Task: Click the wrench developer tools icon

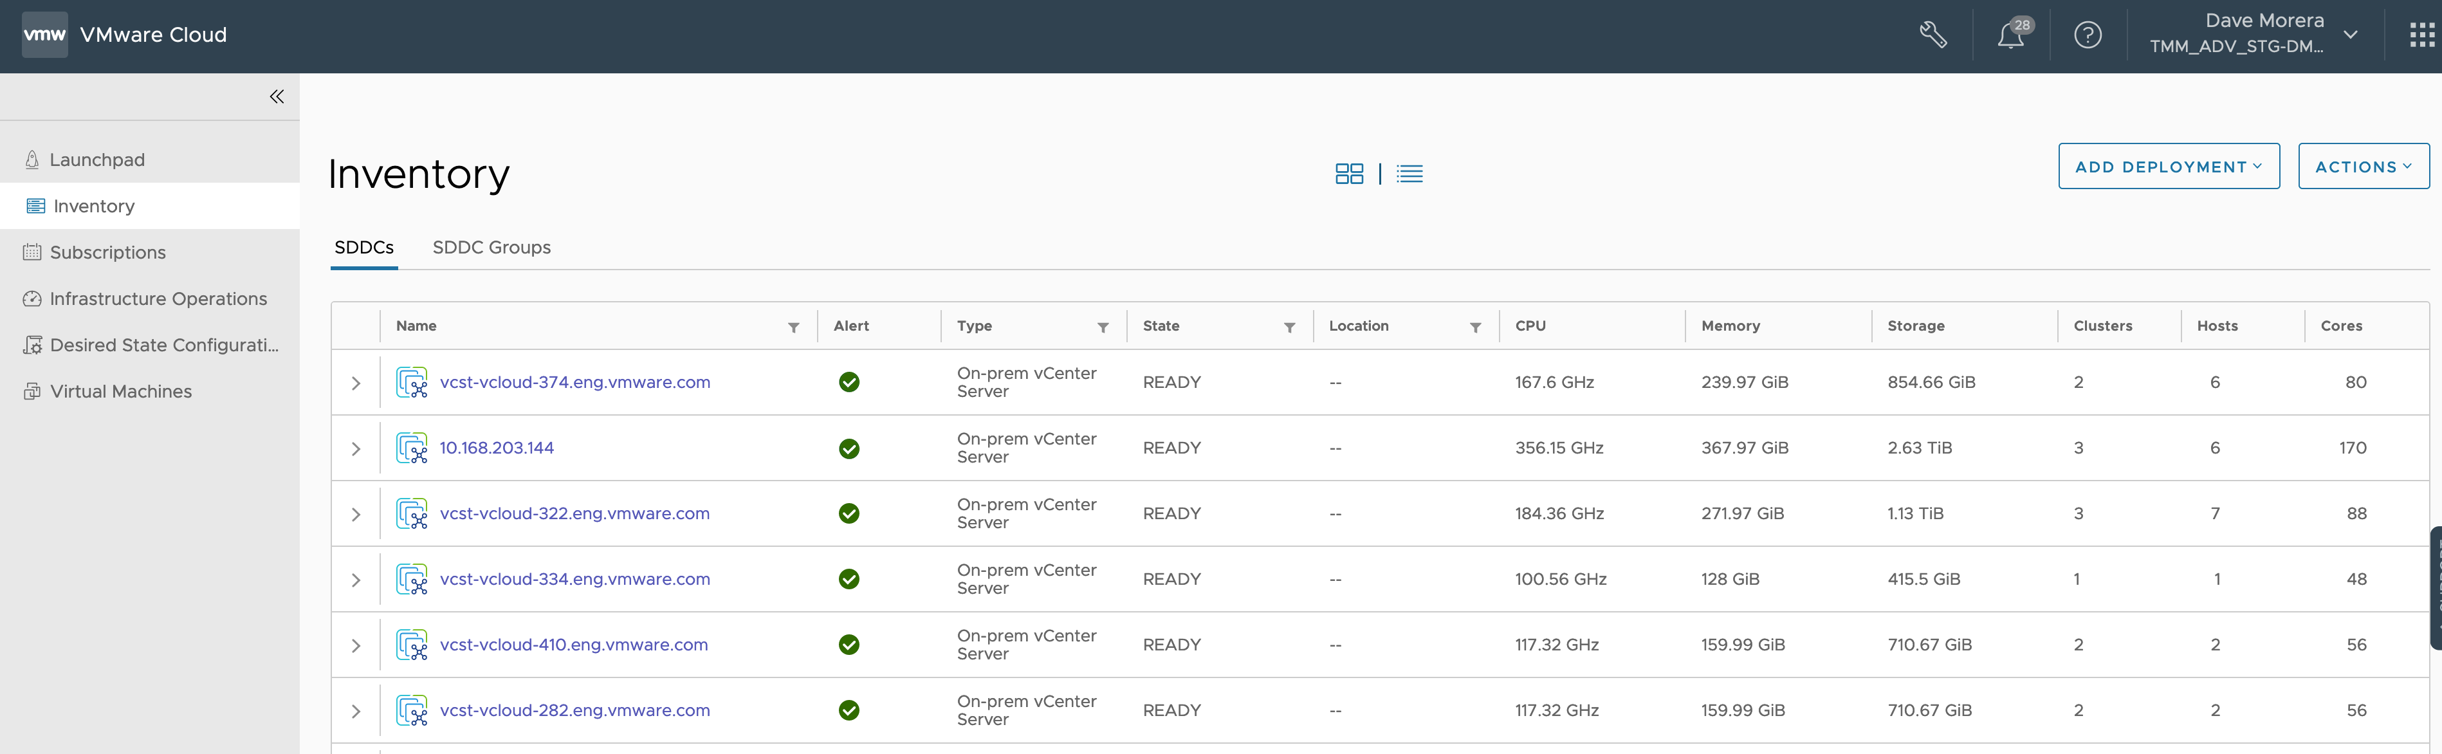Action: (1933, 35)
